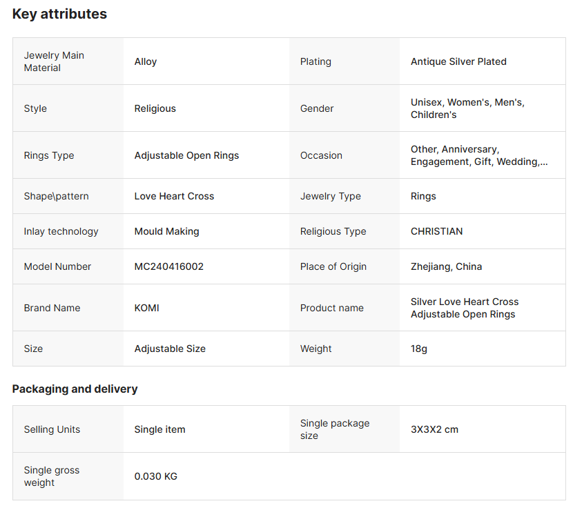
Task: Click the Packaging and delivery heading
Action: (75, 389)
